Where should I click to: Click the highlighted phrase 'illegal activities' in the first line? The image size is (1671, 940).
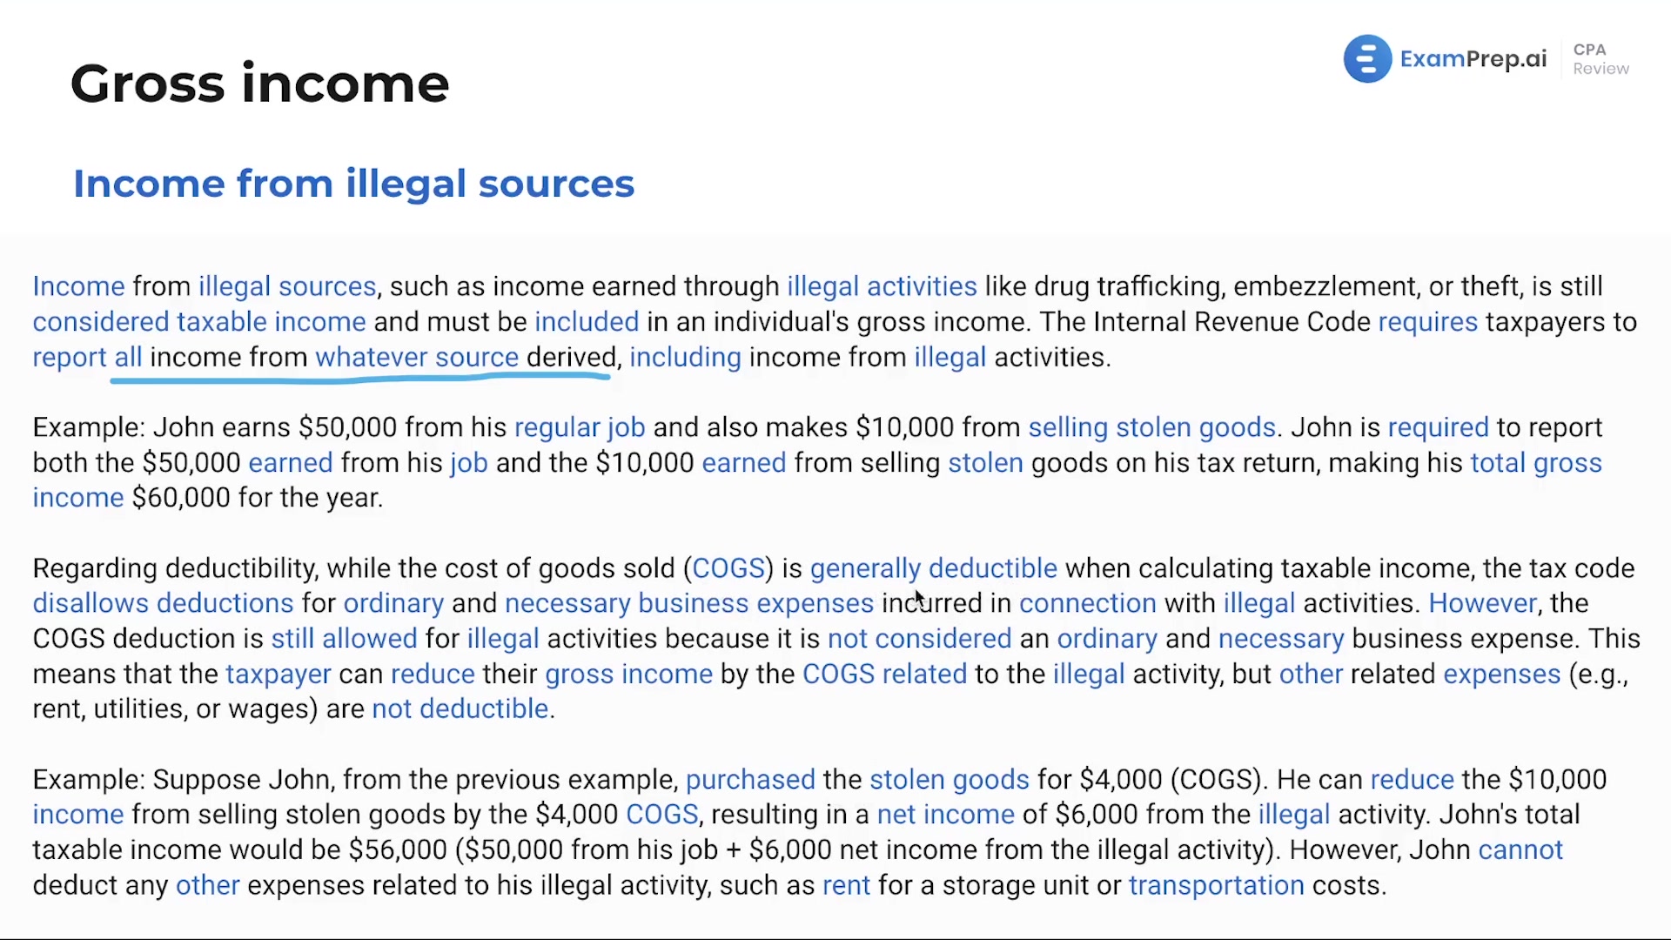[x=882, y=286]
